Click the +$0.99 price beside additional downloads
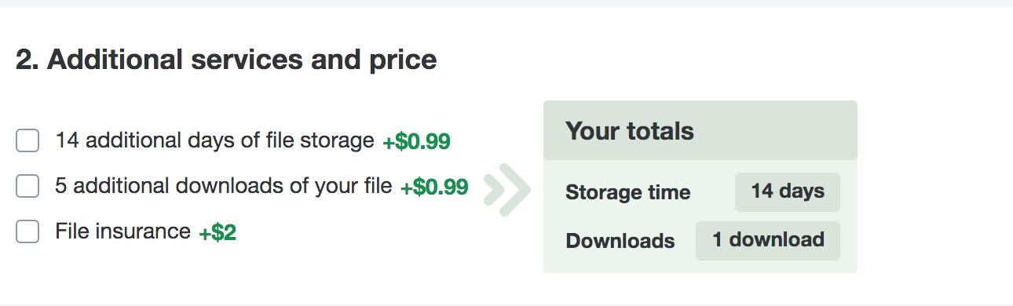1013x306 pixels. tap(434, 187)
